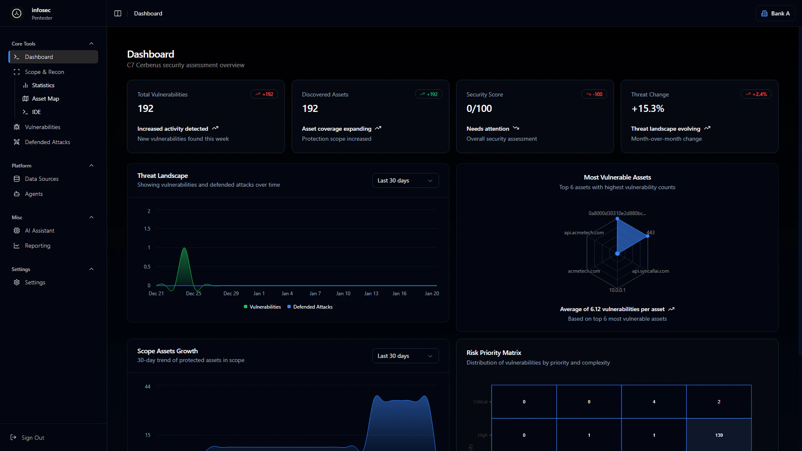
Task: Click the Data Sources database icon
Action: (x=17, y=179)
